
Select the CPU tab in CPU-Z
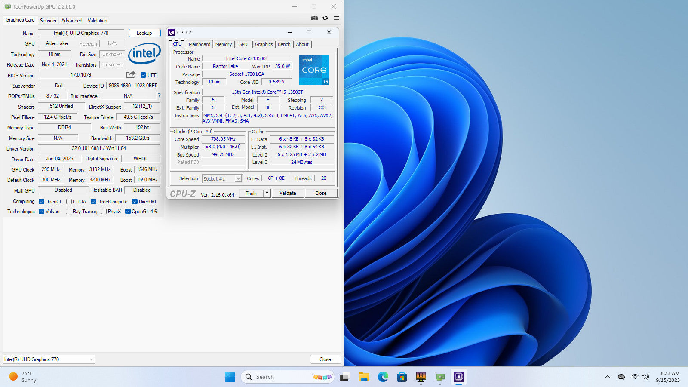(x=177, y=44)
